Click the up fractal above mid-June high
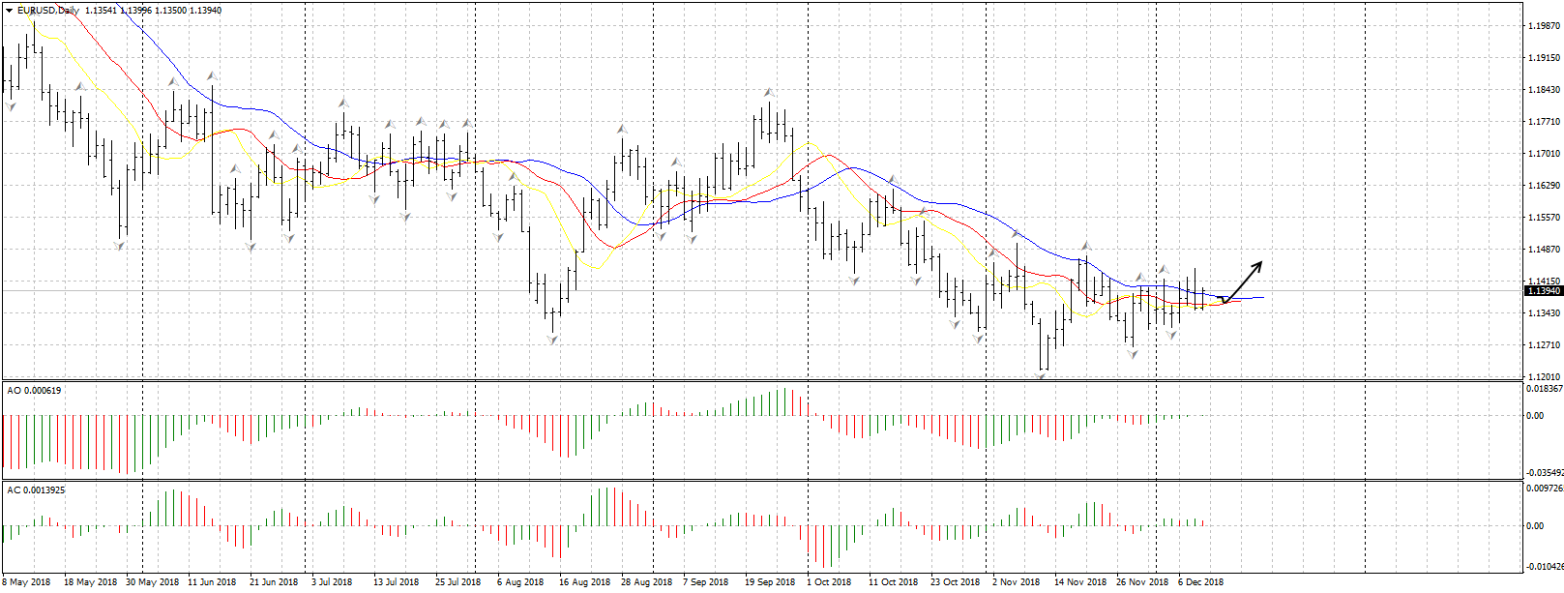This screenshot has height=593, width=1564. tap(211, 75)
